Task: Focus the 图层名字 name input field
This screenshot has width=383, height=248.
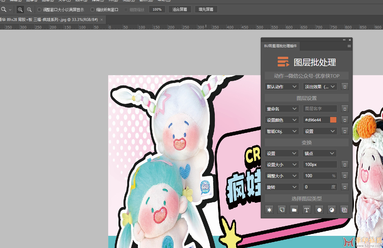Action: click(320, 109)
